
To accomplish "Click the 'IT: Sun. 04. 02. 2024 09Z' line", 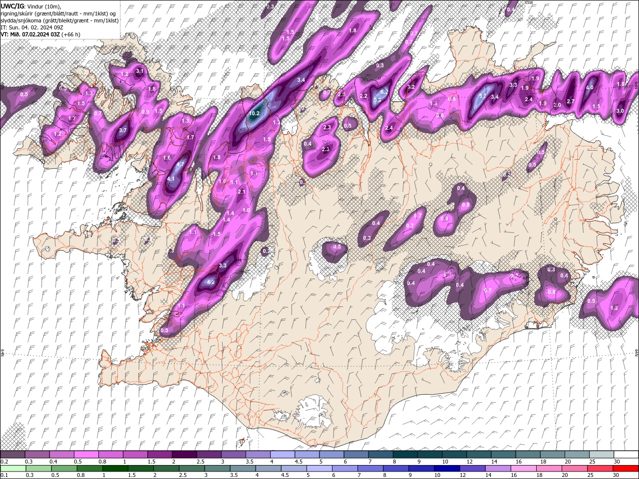I will tap(31, 27).
